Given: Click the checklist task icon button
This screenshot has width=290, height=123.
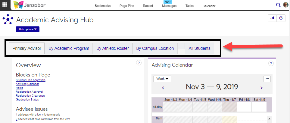Looking at the screenshot, I should (x=281, y=18).
